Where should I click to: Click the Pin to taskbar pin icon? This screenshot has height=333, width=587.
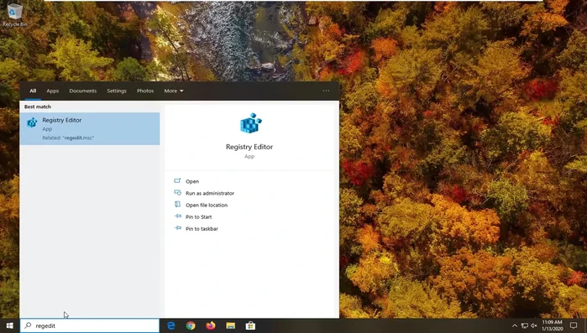tap(177, 228)
